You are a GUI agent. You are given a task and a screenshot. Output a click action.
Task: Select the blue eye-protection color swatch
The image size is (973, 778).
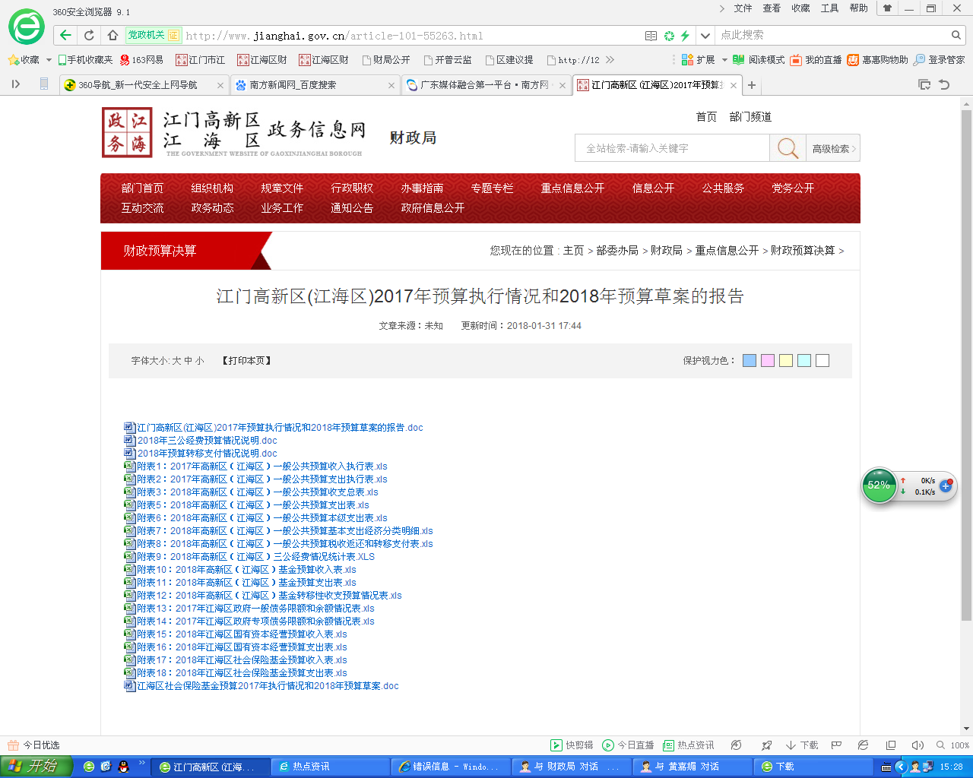pyautogui.click(x=750, y=361)
